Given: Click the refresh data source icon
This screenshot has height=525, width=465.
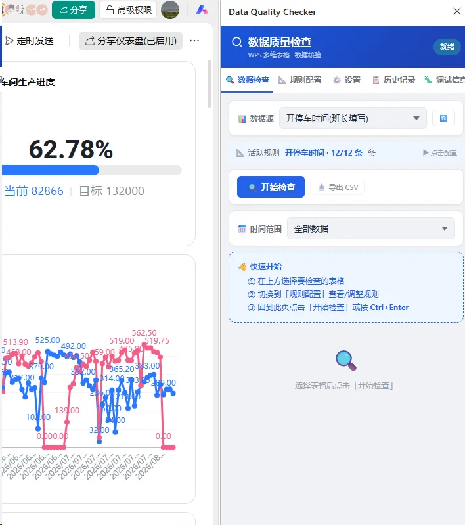Looking at the screenshot, I should (x=443, y=118).
